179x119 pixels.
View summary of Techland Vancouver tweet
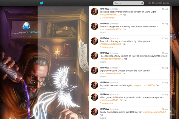coord(107,18)
